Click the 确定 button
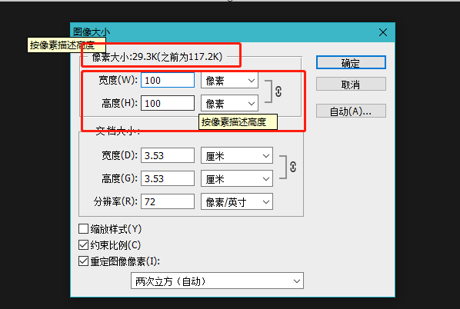Image resolution: width=460 pixels, height=309 pixels. (351, 62)
